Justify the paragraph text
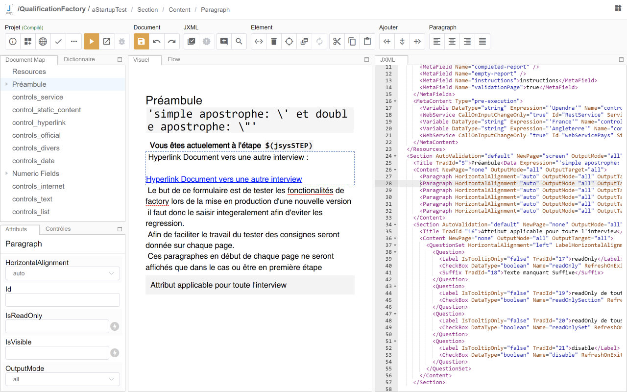 coord(482,41)
